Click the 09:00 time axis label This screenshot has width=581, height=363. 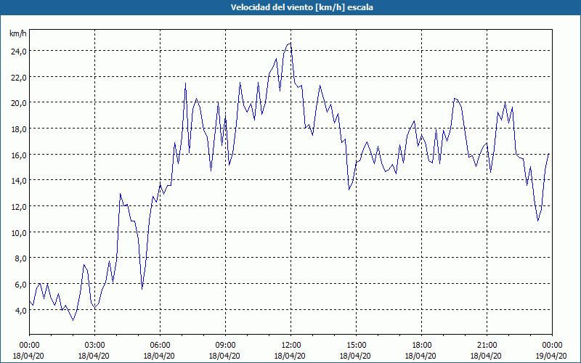coord(225,346)
